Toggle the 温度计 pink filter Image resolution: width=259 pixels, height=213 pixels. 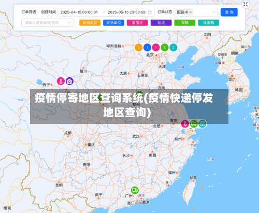(x=137, y=23)
